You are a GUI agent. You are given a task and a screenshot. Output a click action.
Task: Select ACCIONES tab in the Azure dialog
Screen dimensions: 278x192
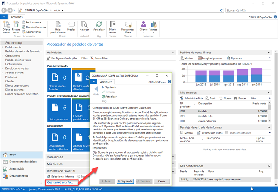point(106,82)
